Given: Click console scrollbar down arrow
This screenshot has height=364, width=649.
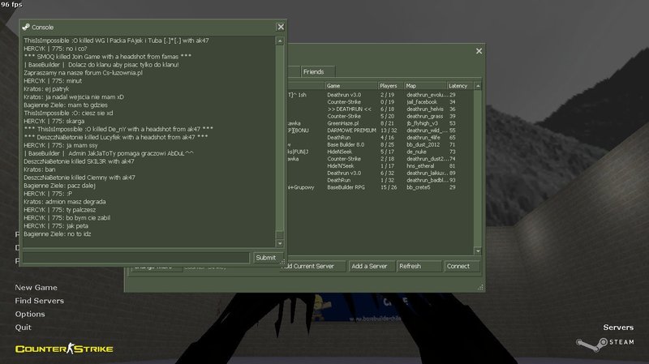Looking at the screenshot, I should point(281,243).
